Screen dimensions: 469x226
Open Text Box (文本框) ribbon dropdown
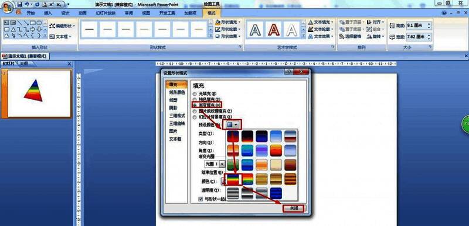[60, 37]
